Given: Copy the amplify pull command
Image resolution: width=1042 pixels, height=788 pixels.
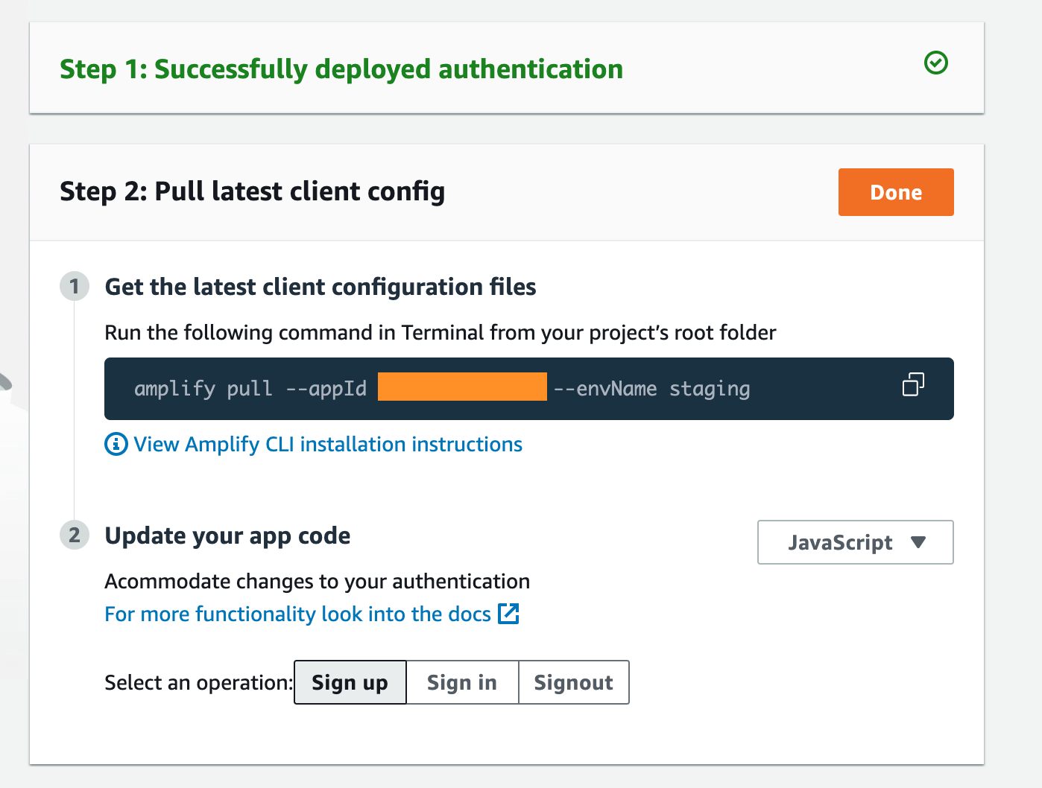Looking at the screenshot, I should tap(913, 384).
